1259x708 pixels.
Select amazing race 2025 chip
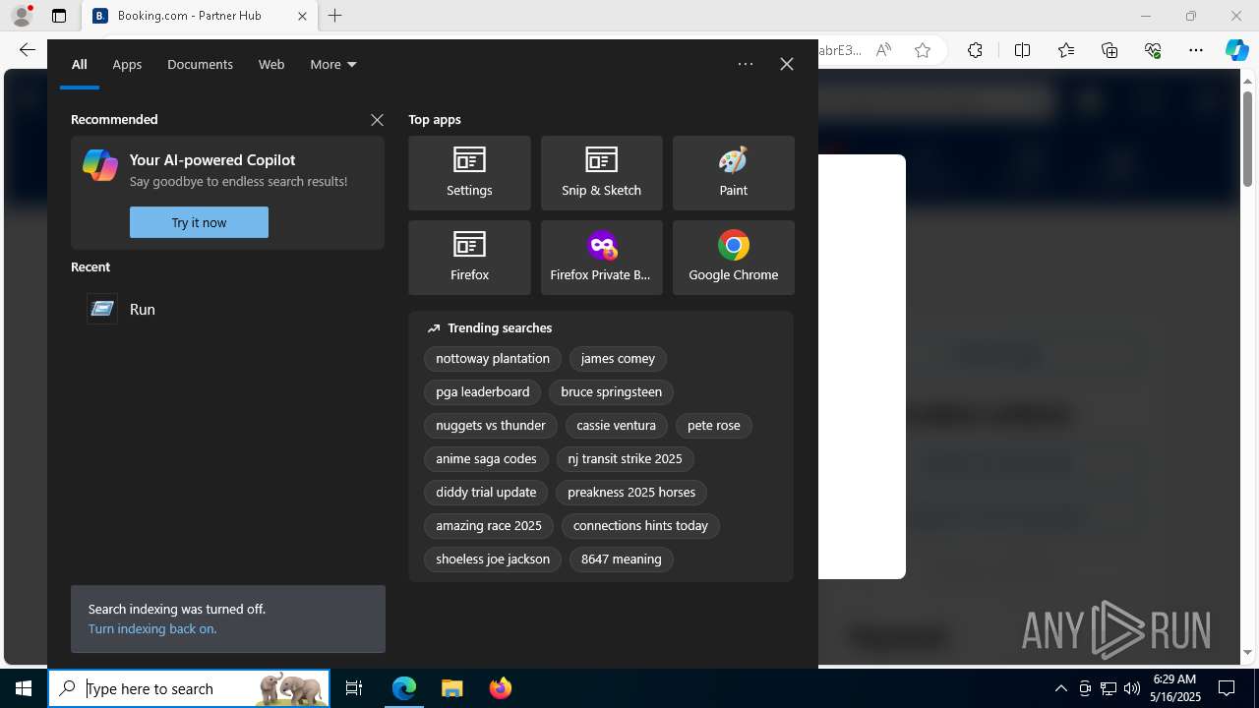pos(489,526)
